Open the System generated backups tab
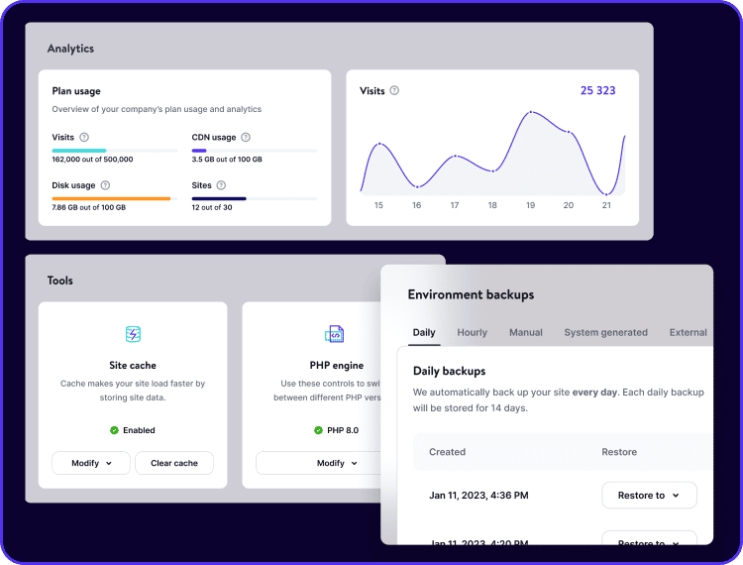 (605, 332)
